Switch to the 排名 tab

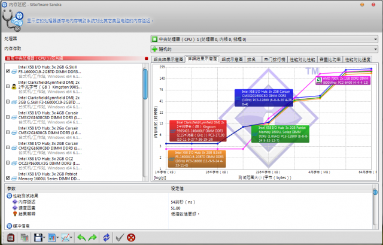pyautogui.click(x=253, y=59)
